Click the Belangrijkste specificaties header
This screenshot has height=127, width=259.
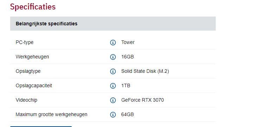tap(113, 24)
